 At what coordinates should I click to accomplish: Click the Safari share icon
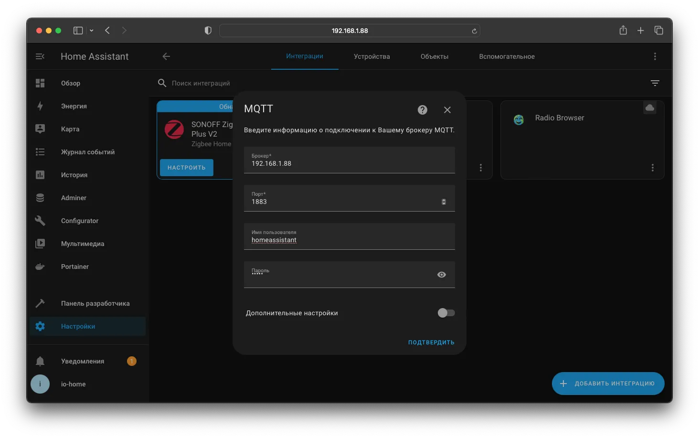623,30
